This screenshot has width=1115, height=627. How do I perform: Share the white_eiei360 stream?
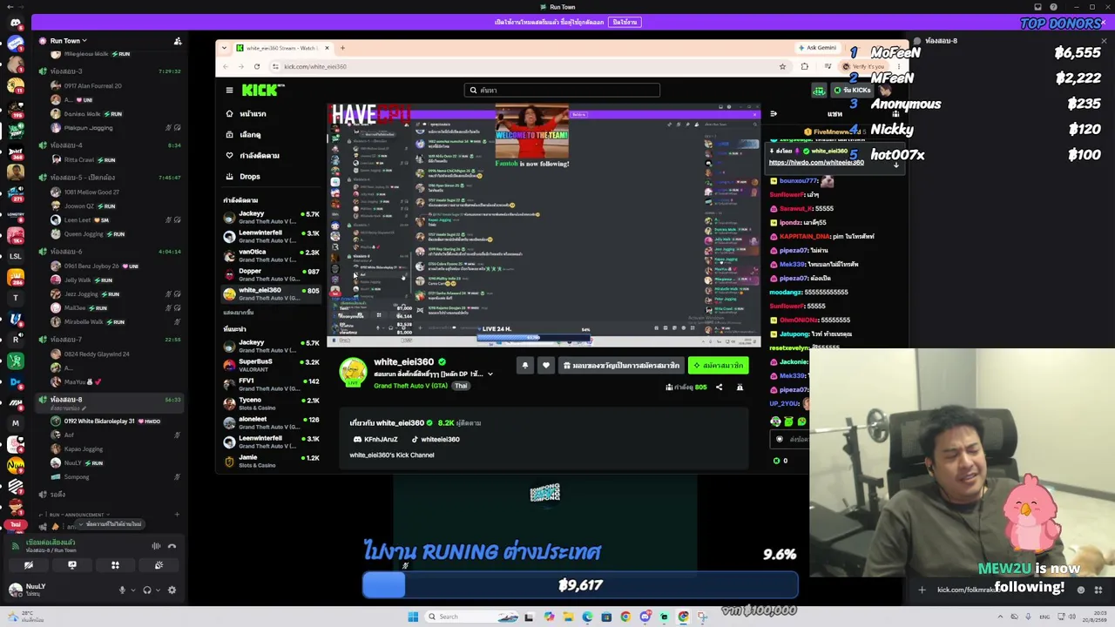tap(719, 388)
